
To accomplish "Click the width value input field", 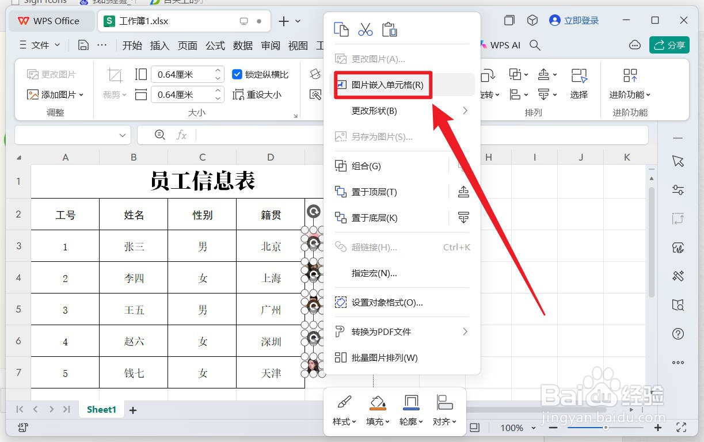I will [x=181, y=94].
